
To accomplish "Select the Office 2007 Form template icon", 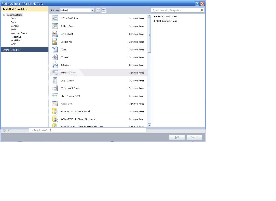I will coord(55,19).
